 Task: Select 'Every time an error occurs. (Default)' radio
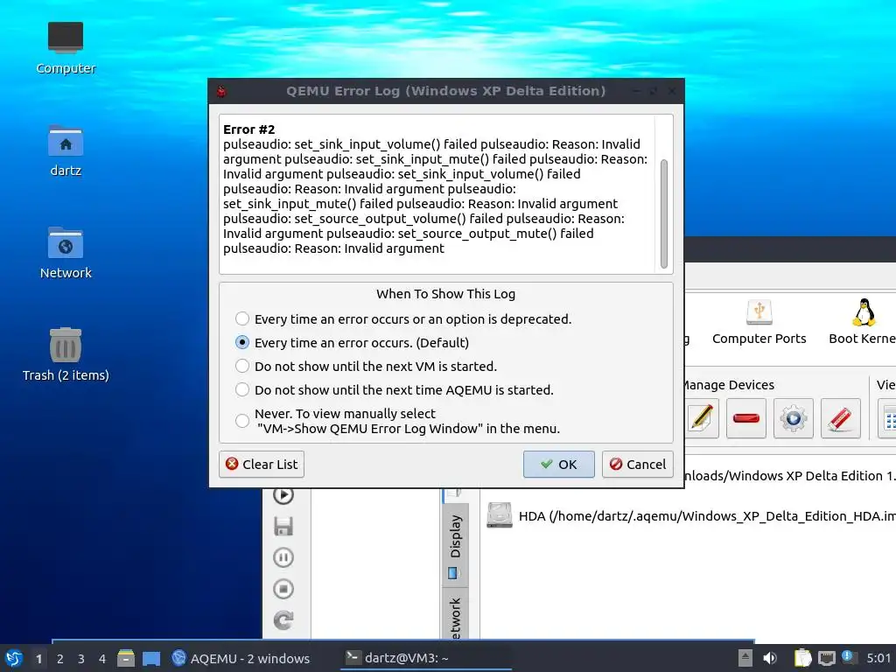(x=242, y=342)
